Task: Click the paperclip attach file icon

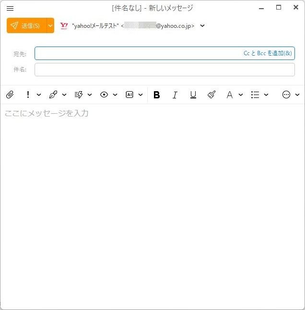Action: (x=9, y=95)
